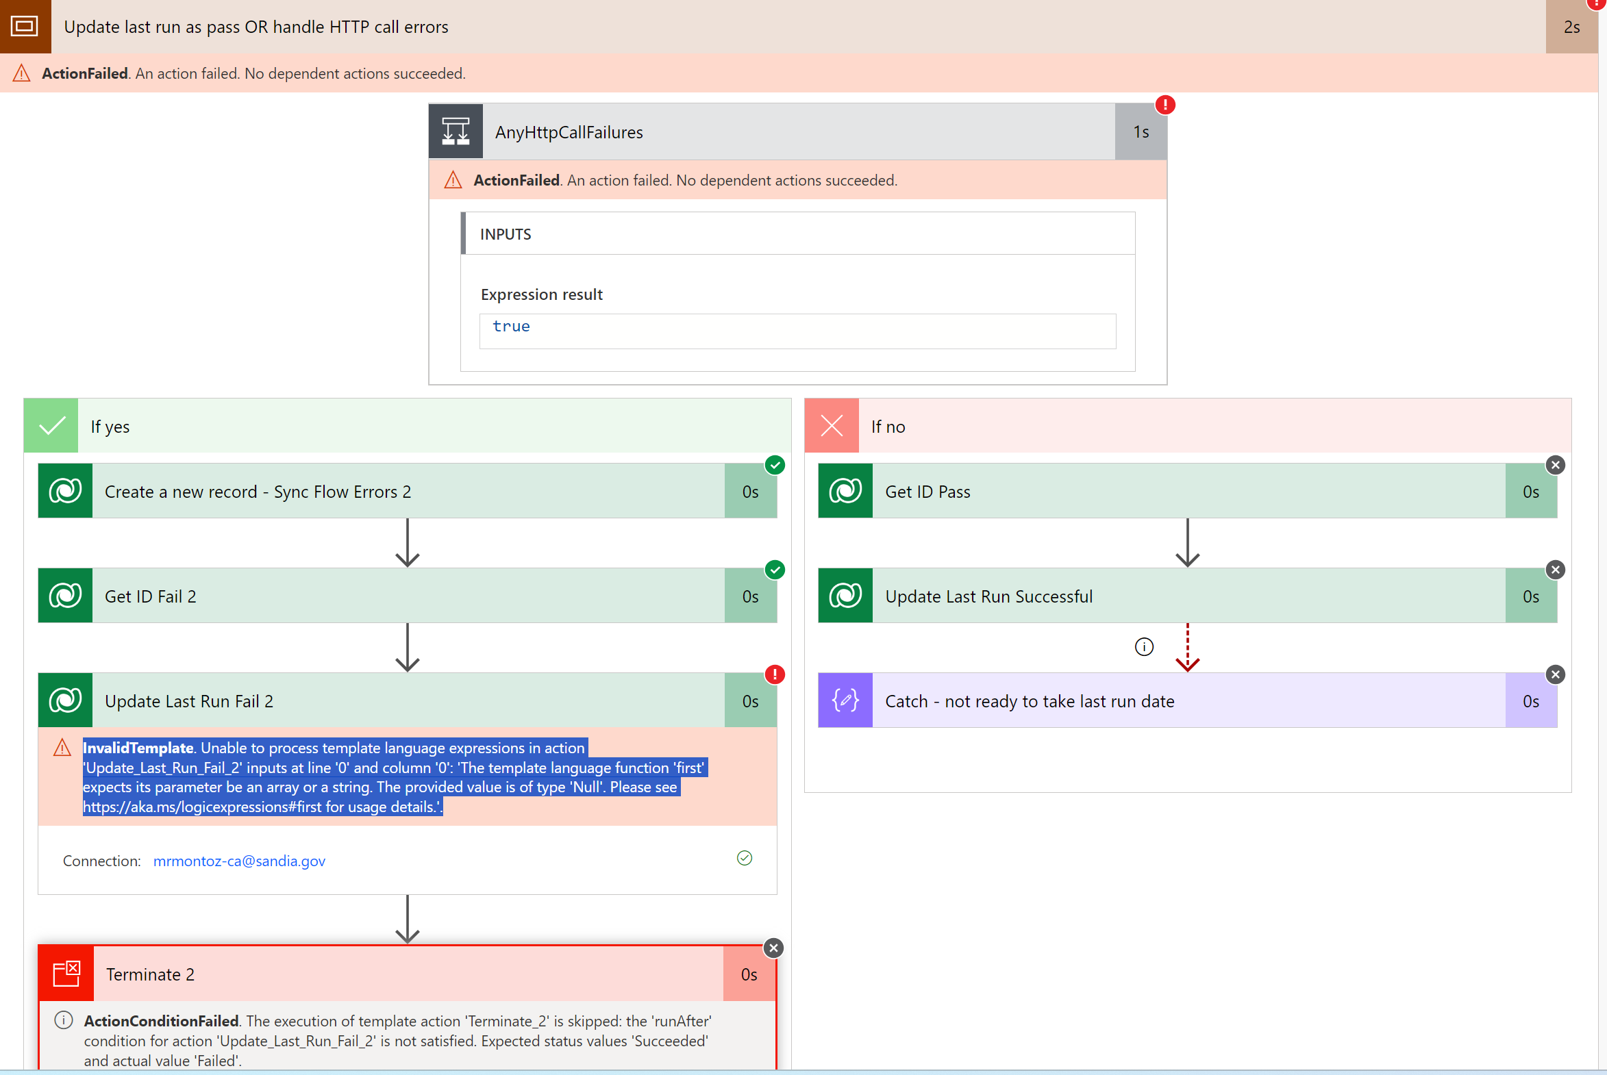Click the INPUTS section header

click(x=506, y=234)
